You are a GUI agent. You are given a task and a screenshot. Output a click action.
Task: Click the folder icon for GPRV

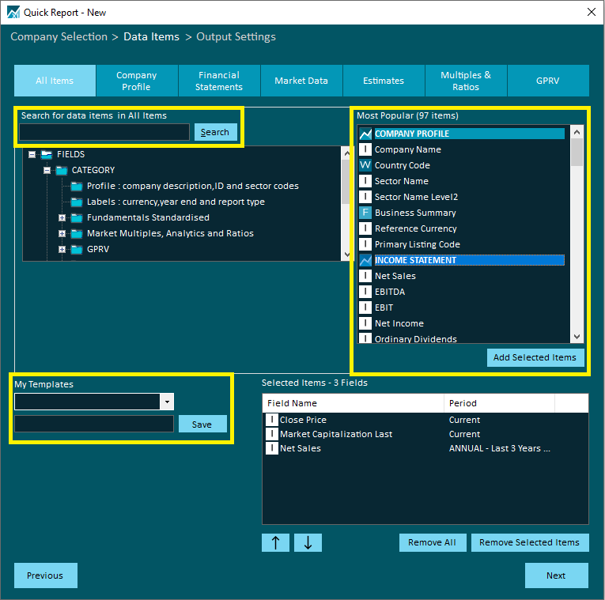click(76, 249)
